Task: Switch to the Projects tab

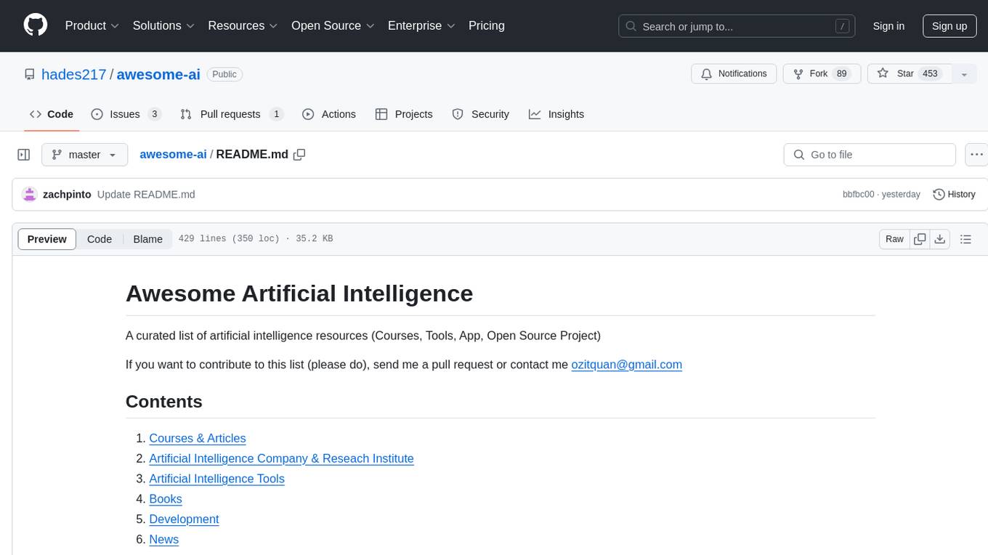Action: 404,114
